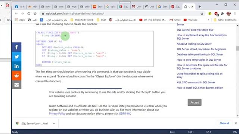The image size is (239, 134).
Task: Switch to the Google sql search tab
Action: click(x=111, y=7)
